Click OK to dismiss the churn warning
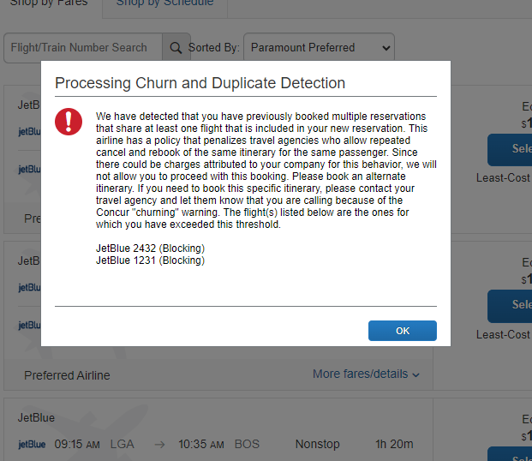The image size is (532, 461). (x=403, y=331)
